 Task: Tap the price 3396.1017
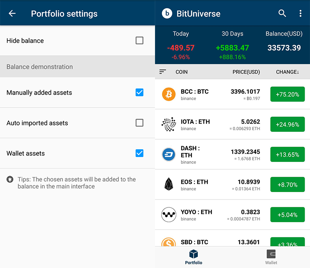coord(245,92)
